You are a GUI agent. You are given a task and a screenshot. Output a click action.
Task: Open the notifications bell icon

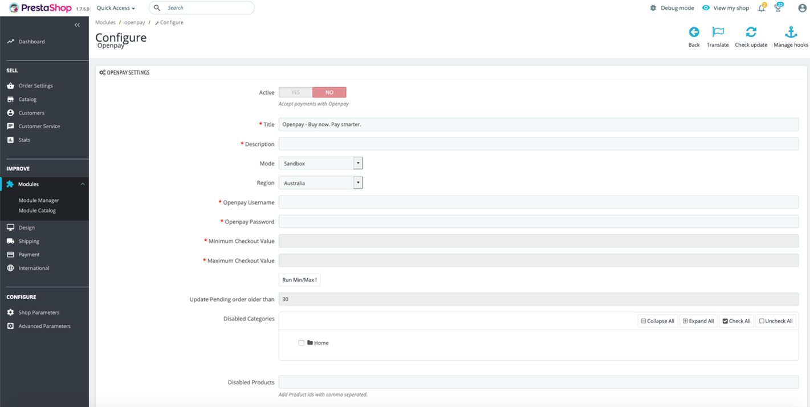coord(762,8)
